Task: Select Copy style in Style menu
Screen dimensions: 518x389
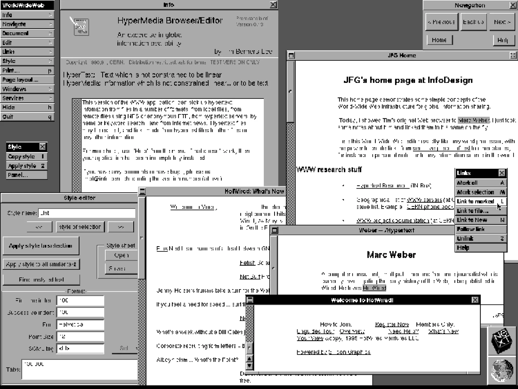Action: pyautogui.click(x=26, y=157)
